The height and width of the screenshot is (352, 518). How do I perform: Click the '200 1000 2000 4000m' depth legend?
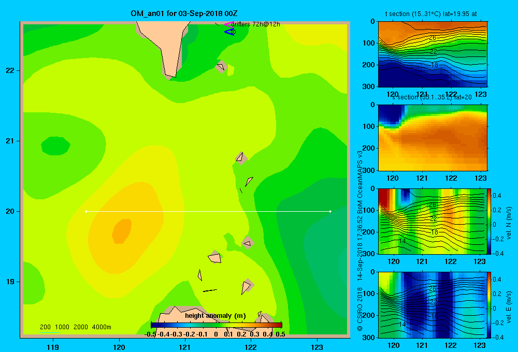pos(75,327)
